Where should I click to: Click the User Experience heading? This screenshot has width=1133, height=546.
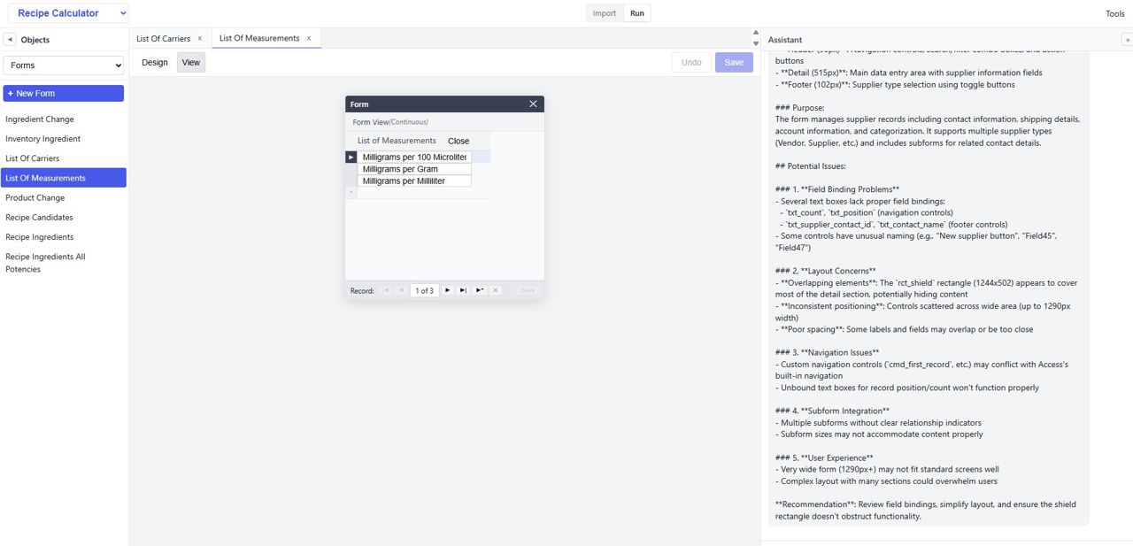(824, 458)
